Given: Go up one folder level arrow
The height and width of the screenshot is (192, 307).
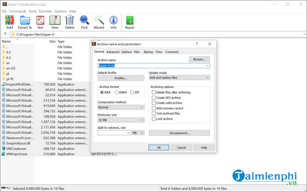Looking at the screenshot, I should pyautogui.click(x=5, y=34).
